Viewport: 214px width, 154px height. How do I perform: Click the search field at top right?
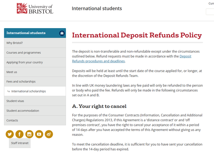click(x=210, y=12)
